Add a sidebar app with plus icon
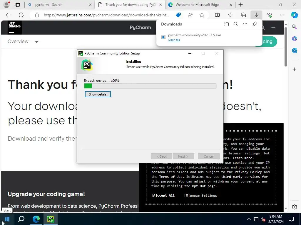Screen dimensions: 301x225 [x=295, y=69]
